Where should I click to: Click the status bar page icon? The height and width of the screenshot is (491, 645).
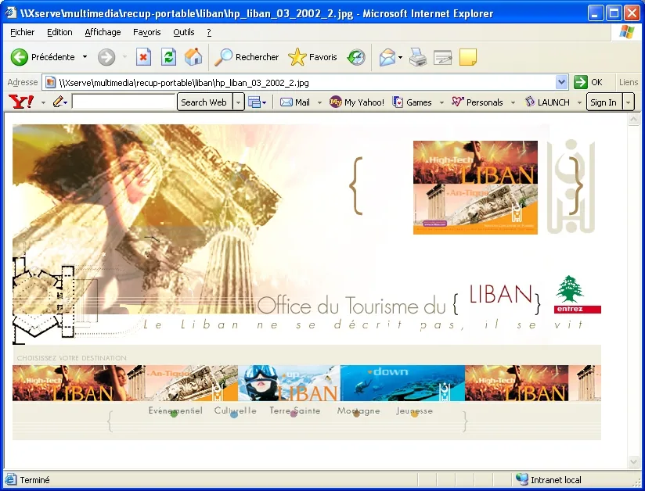[11, 479]
